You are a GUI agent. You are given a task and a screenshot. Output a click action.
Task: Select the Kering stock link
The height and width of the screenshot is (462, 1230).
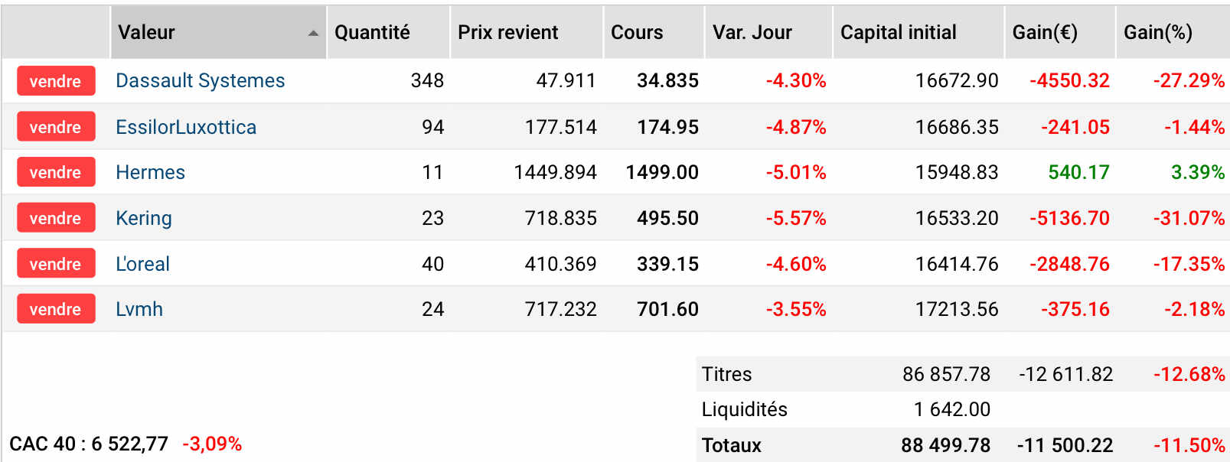(143, 218)
